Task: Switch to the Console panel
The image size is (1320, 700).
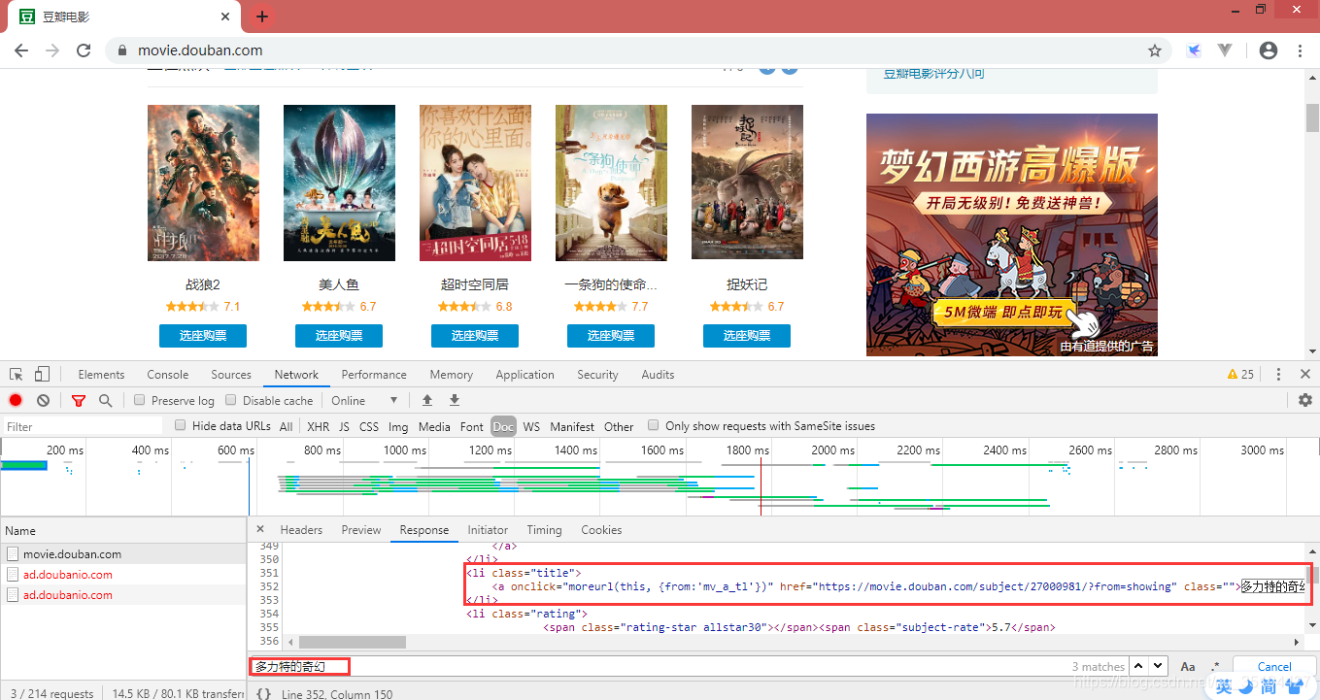Action: (168, 375)
